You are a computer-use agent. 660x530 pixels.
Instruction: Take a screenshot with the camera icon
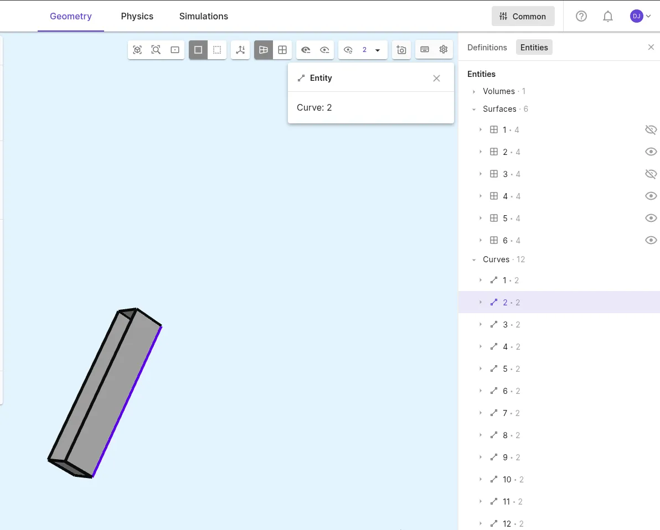[401, 50]
